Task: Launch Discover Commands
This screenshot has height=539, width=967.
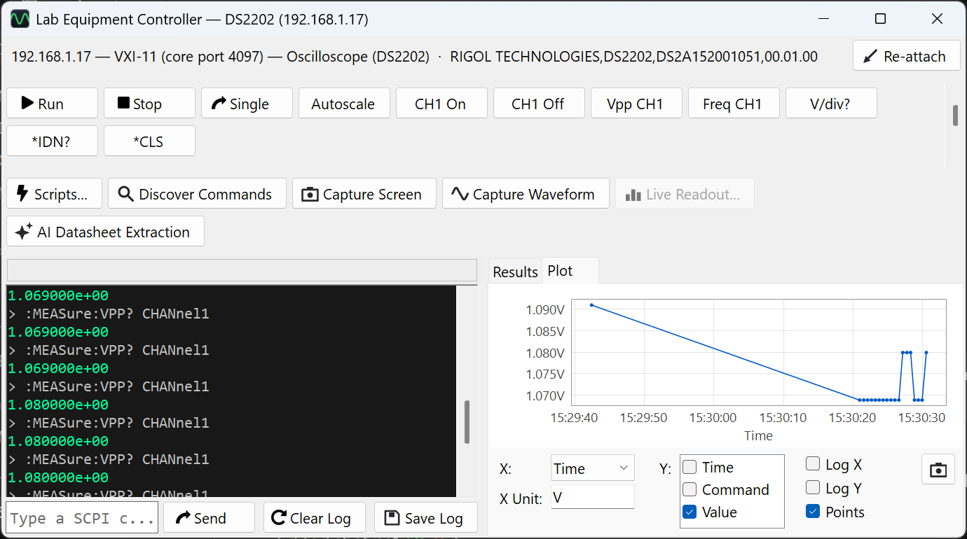Action: [197, 194]
